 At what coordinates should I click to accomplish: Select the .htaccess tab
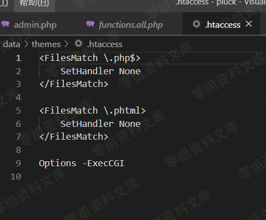221,24
